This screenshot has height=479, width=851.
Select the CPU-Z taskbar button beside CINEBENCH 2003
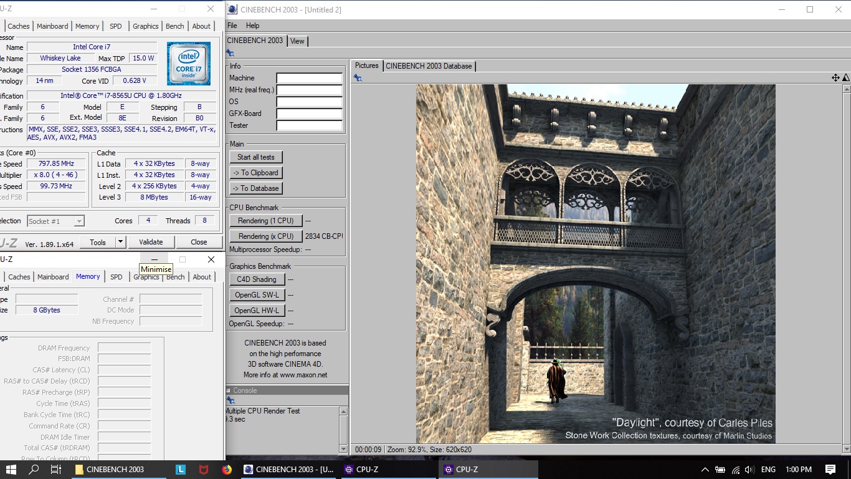pyautogui.click(x=389, y=470)
